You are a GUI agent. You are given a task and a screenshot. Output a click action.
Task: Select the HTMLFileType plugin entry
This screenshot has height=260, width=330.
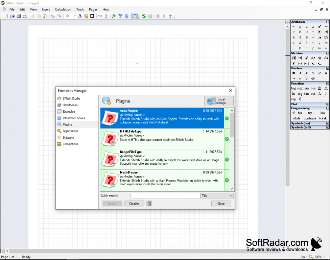tap(162, 139)
